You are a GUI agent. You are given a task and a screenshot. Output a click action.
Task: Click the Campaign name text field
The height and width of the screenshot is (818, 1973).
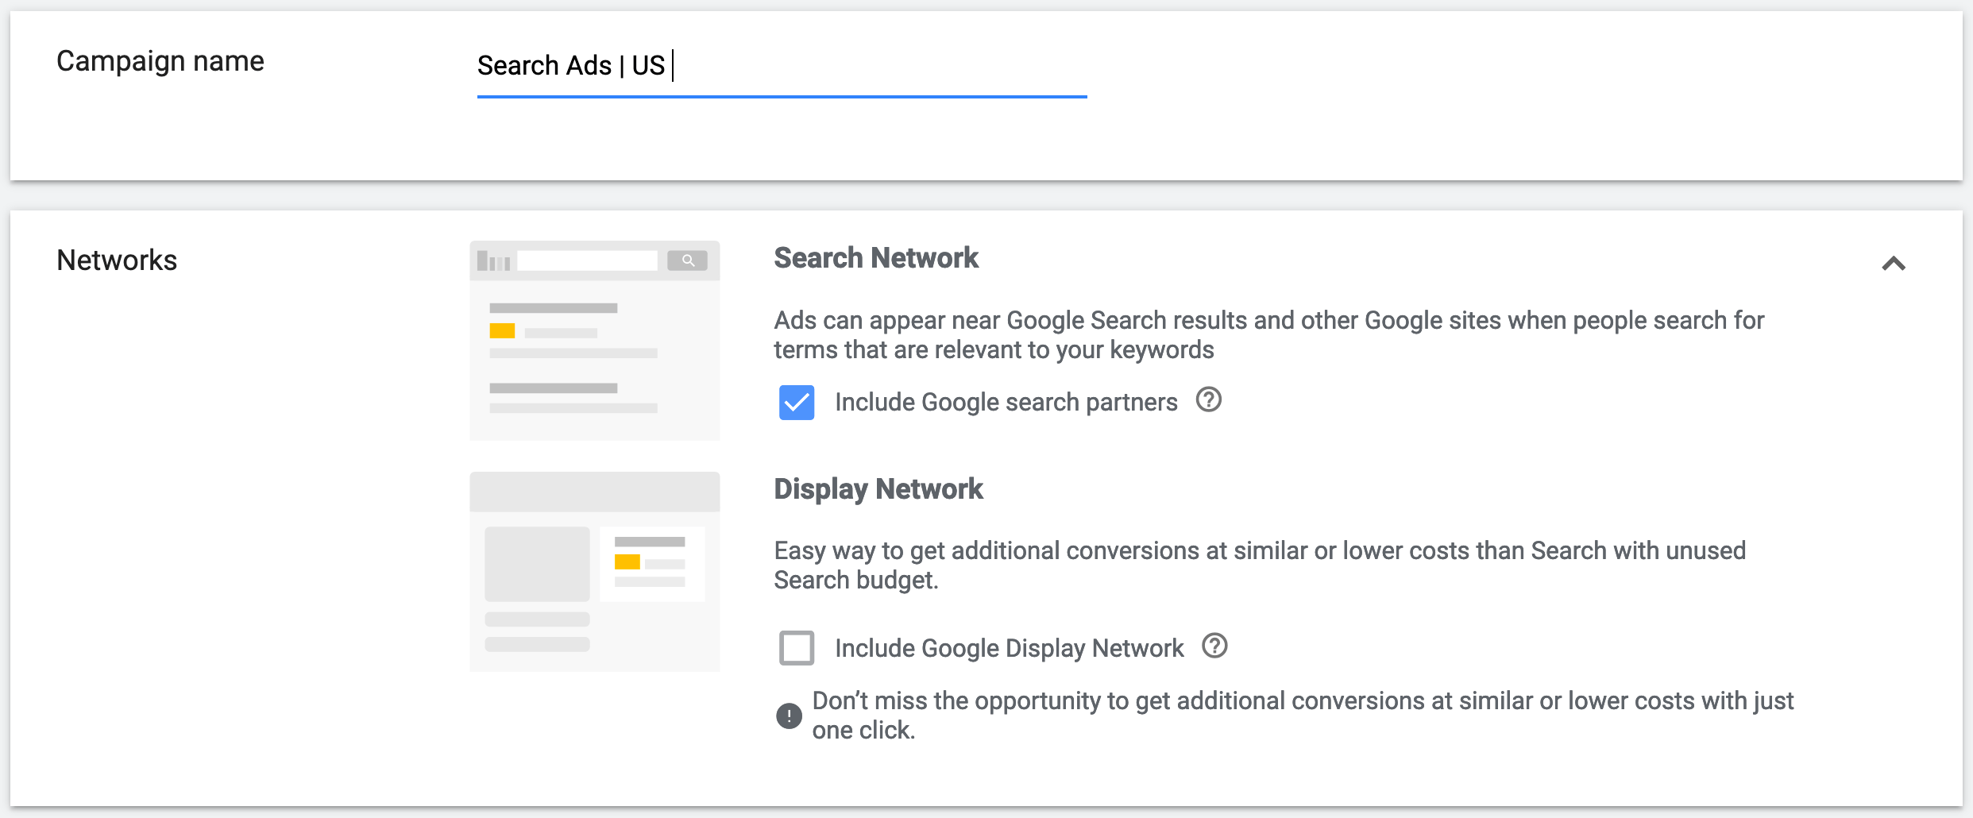point(782,66)
